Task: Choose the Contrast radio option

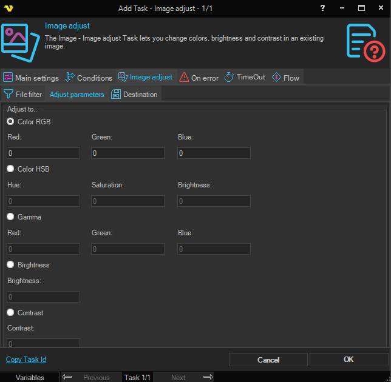Action: tap(10, 313)
